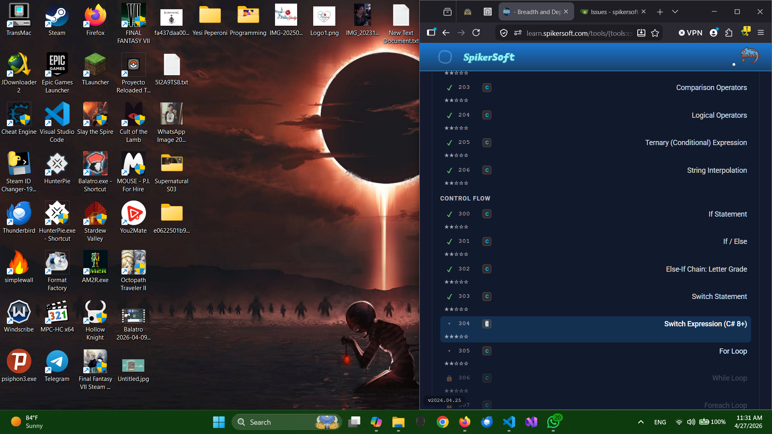This screenshot has width=772, height=434.
Task: Open a new browser tab
Action: point(660,12)
